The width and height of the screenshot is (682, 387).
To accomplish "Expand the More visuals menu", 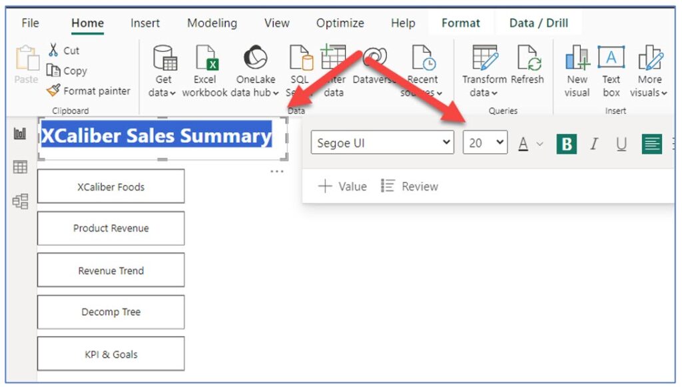I will point(649,71).
